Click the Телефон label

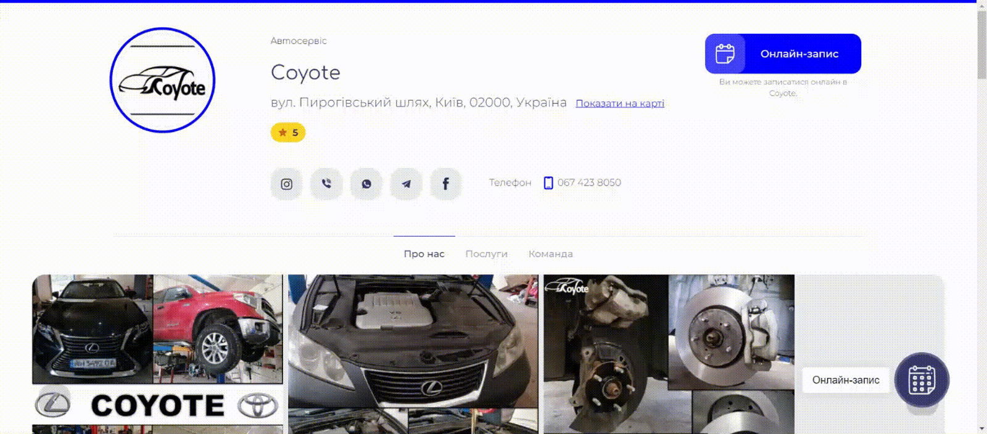tap(510, 182)
